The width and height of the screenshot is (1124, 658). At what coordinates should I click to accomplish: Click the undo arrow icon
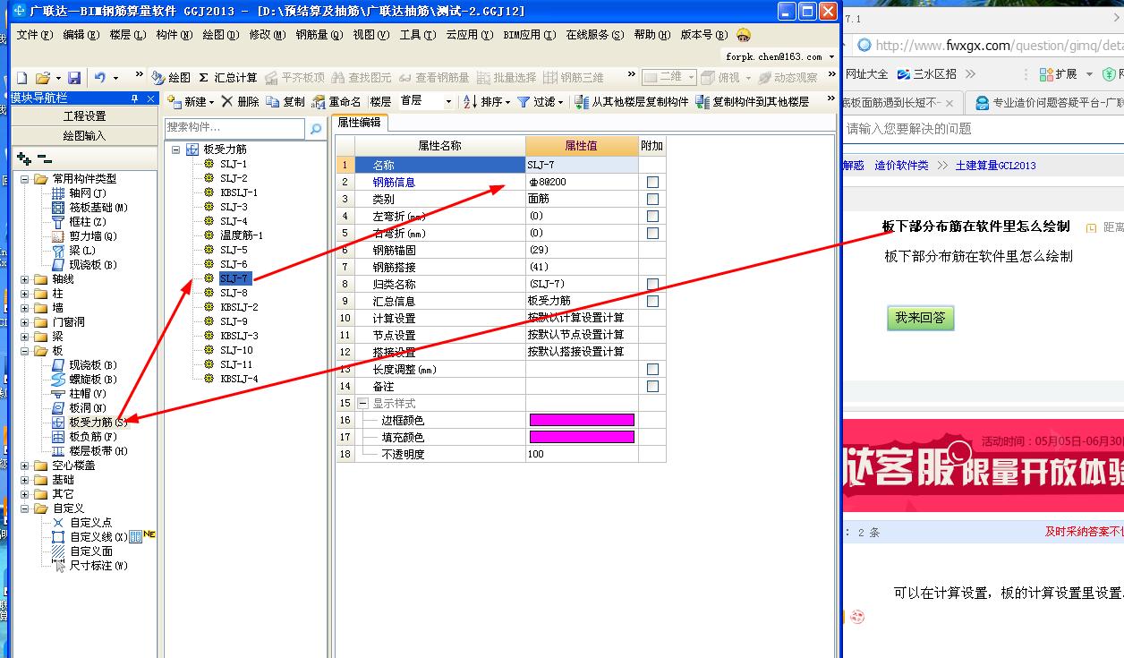point(99,78)
